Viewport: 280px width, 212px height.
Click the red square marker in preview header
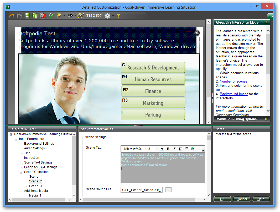point(188,34)
